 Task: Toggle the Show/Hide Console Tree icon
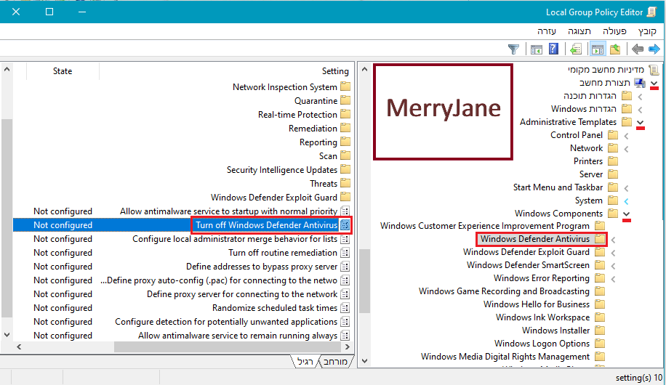coord(598,49)
